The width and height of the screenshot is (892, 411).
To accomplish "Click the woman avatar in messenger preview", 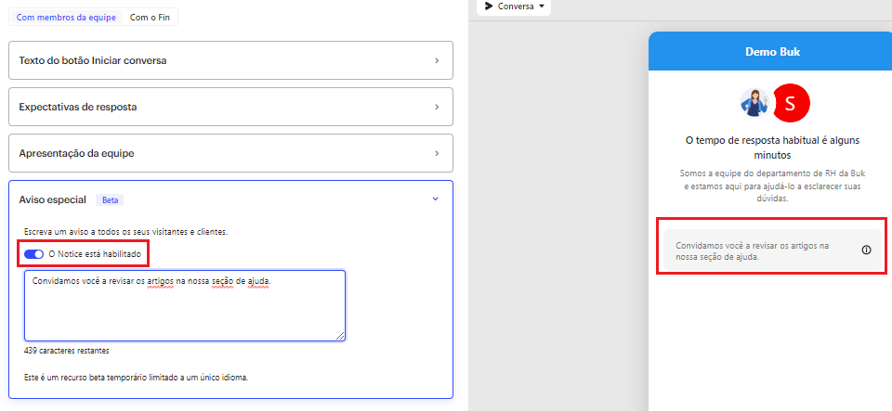I will coord(754,103).
